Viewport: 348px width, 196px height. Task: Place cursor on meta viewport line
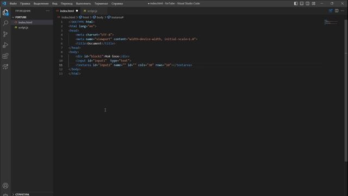tap(136, 39)
